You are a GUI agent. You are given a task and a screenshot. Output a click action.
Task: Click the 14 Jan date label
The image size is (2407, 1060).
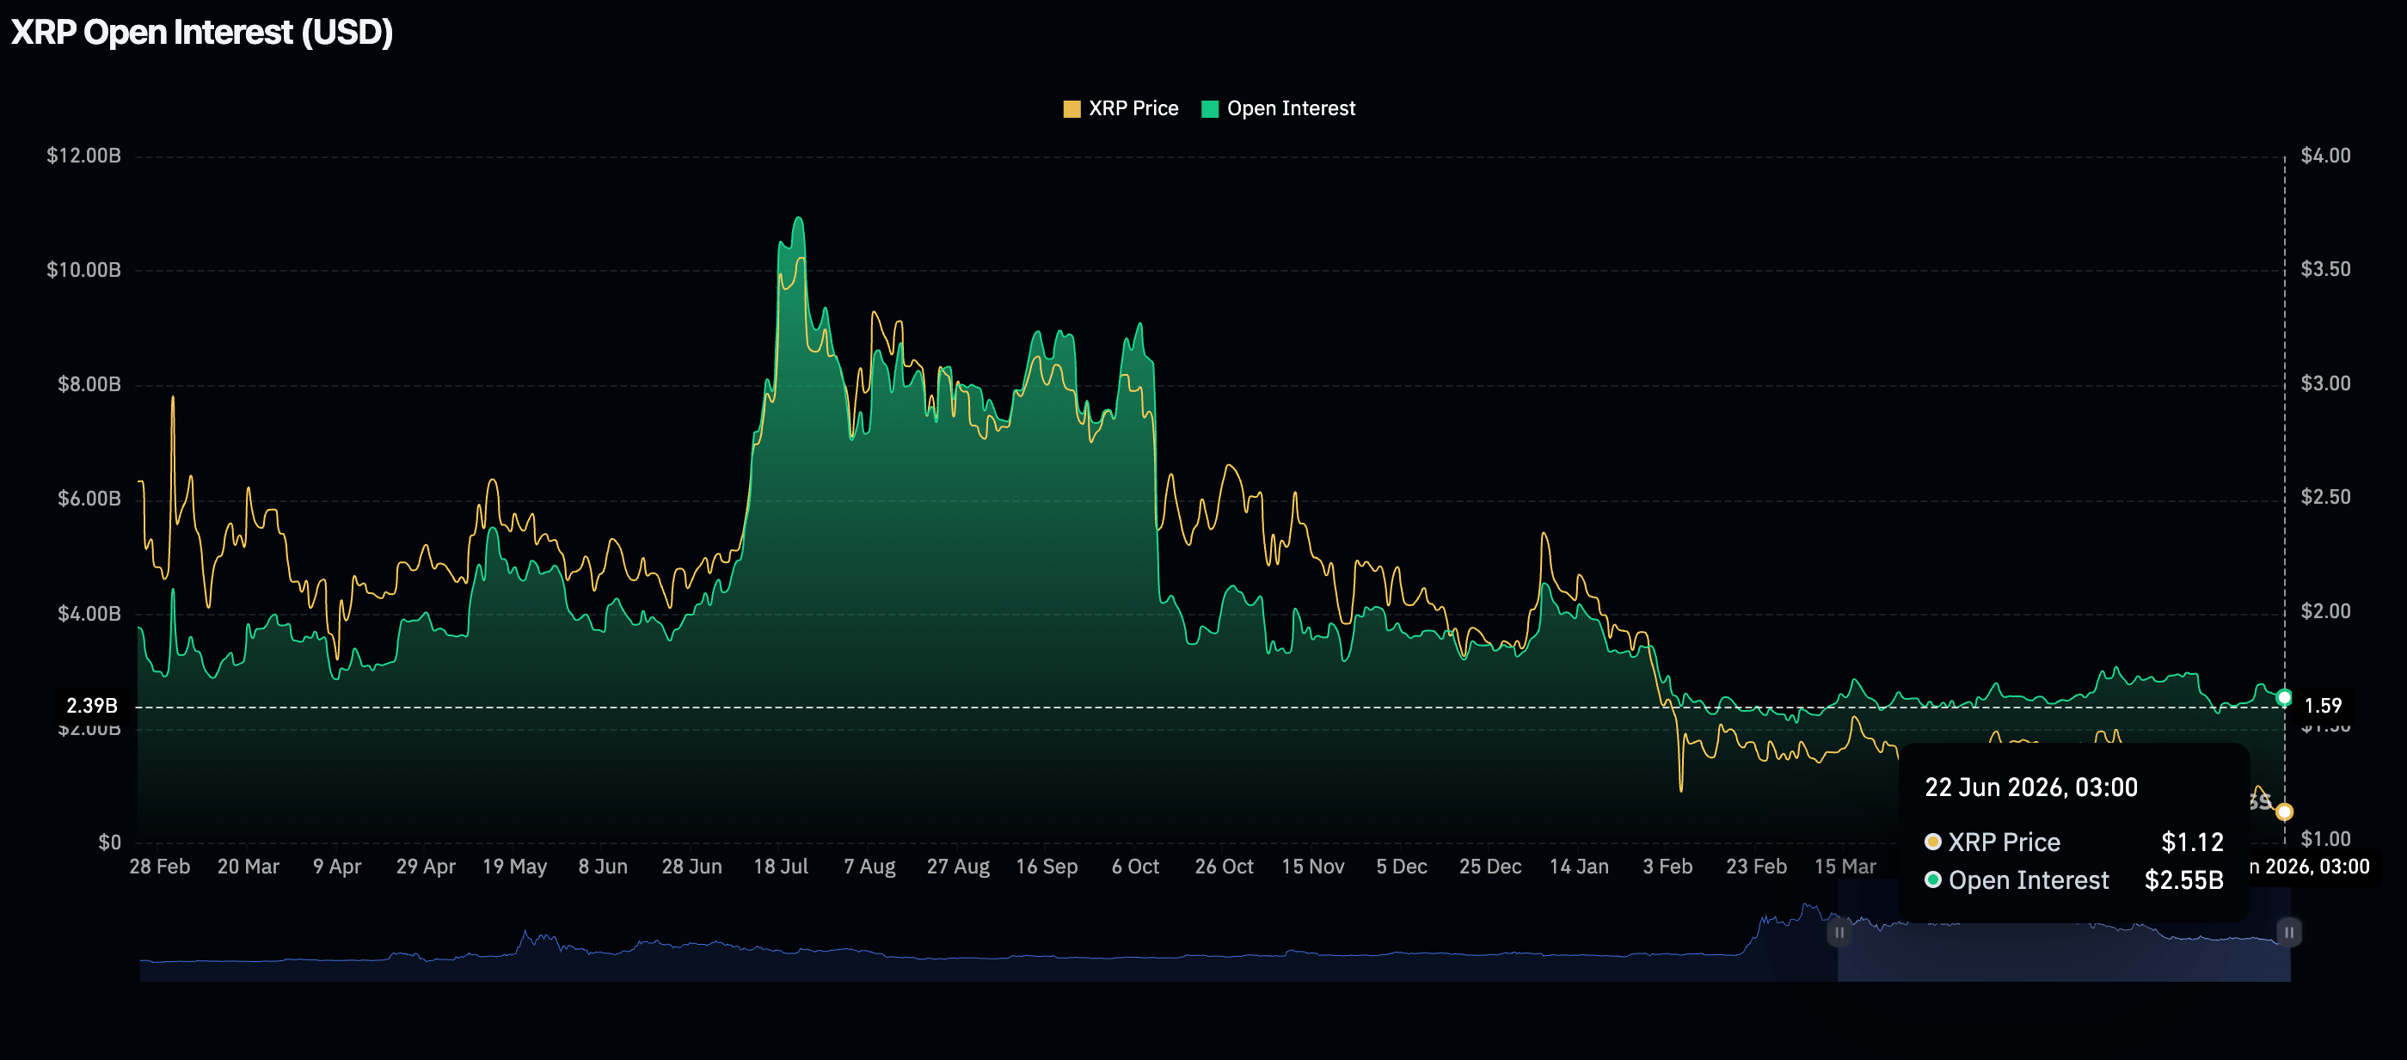tap(1580, 867)
